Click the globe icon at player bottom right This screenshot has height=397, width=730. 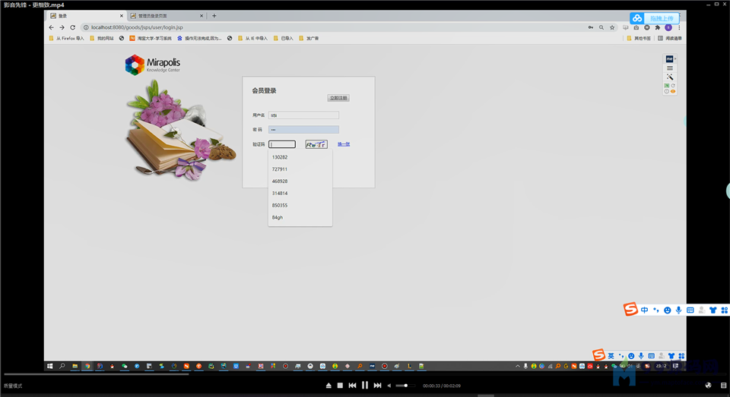click(x=708, y=386)
